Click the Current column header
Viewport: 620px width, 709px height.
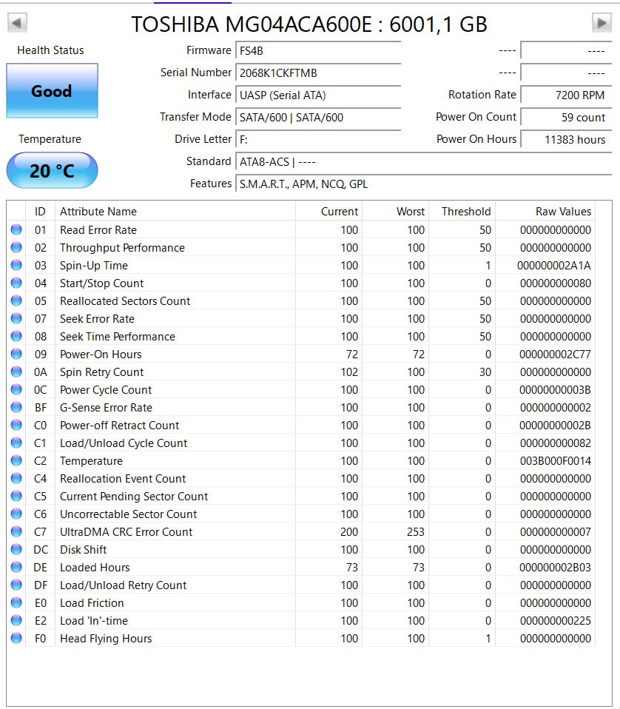coord(328,211)
